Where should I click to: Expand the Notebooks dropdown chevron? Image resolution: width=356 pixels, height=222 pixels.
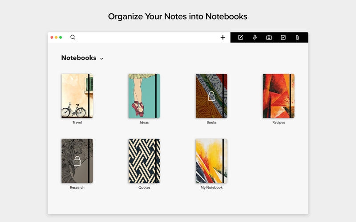point(101,59)
